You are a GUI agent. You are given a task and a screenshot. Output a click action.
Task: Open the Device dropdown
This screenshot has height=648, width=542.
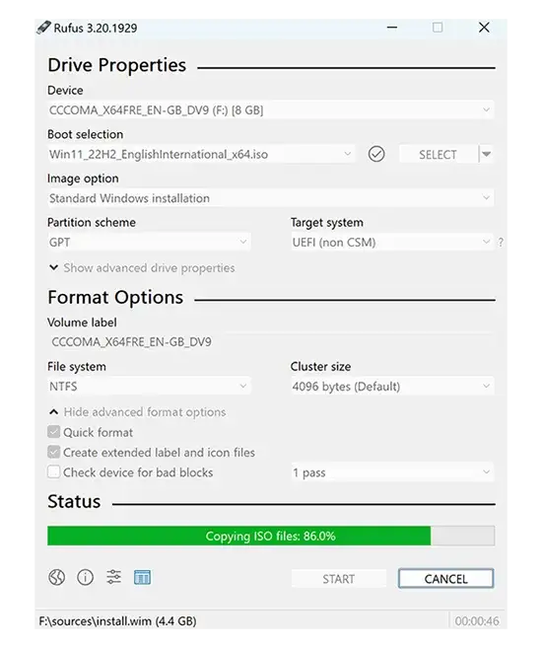270,110
